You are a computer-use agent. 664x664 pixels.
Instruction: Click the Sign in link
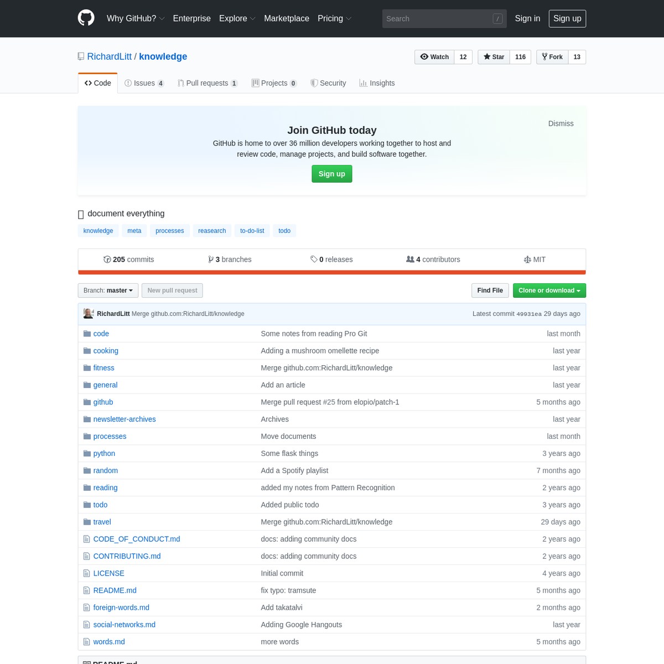tap(527, 18)
